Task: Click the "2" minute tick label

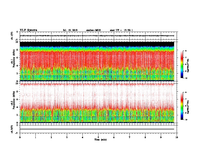Action: [51, 137]
